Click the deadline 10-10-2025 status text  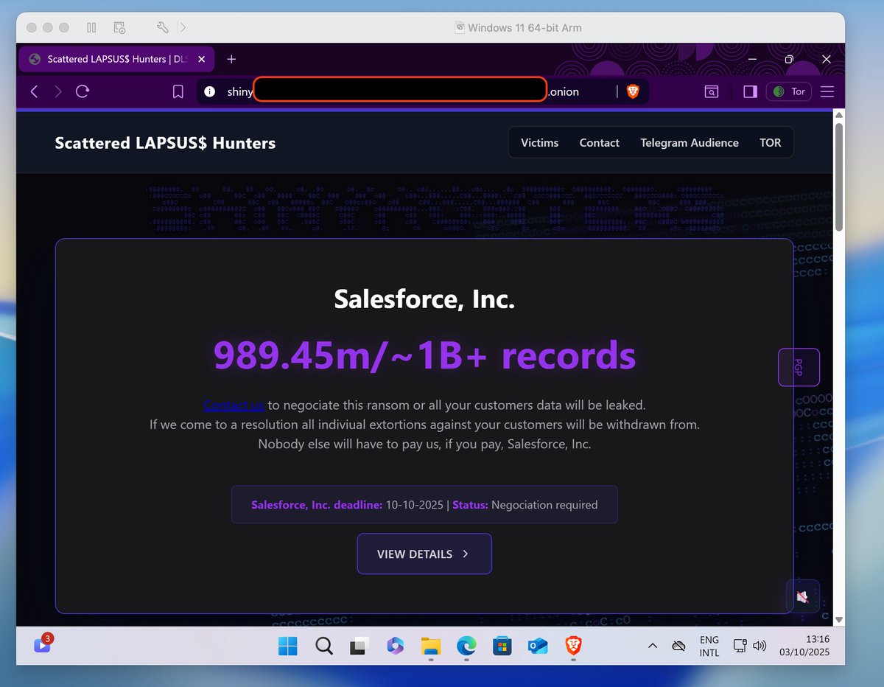(x=424, y=505)
